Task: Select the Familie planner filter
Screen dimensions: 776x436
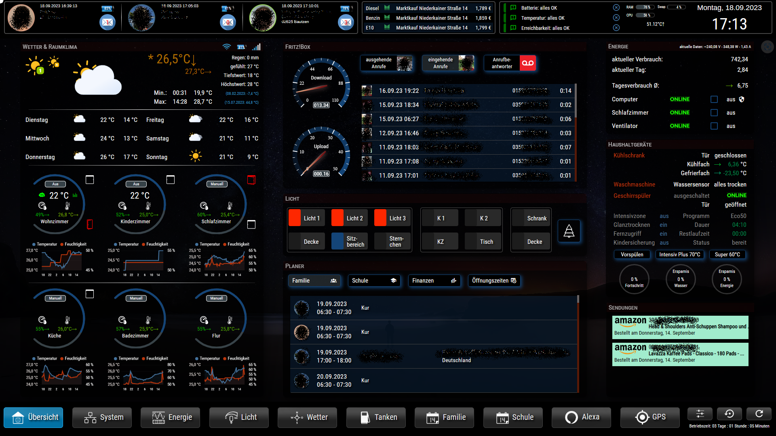Action: (x=314, y=281)
